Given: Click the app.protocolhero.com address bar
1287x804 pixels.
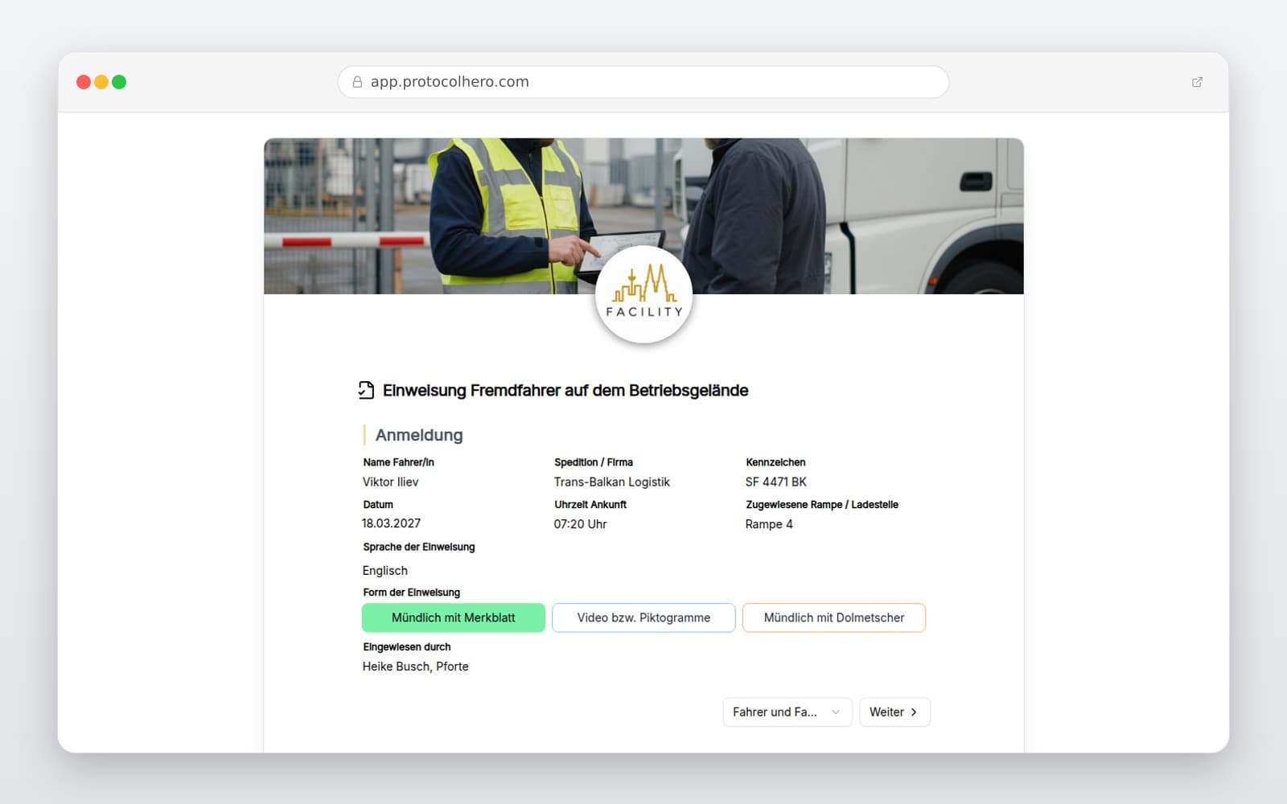Looking at the screenshot, I should pos(643,82).
